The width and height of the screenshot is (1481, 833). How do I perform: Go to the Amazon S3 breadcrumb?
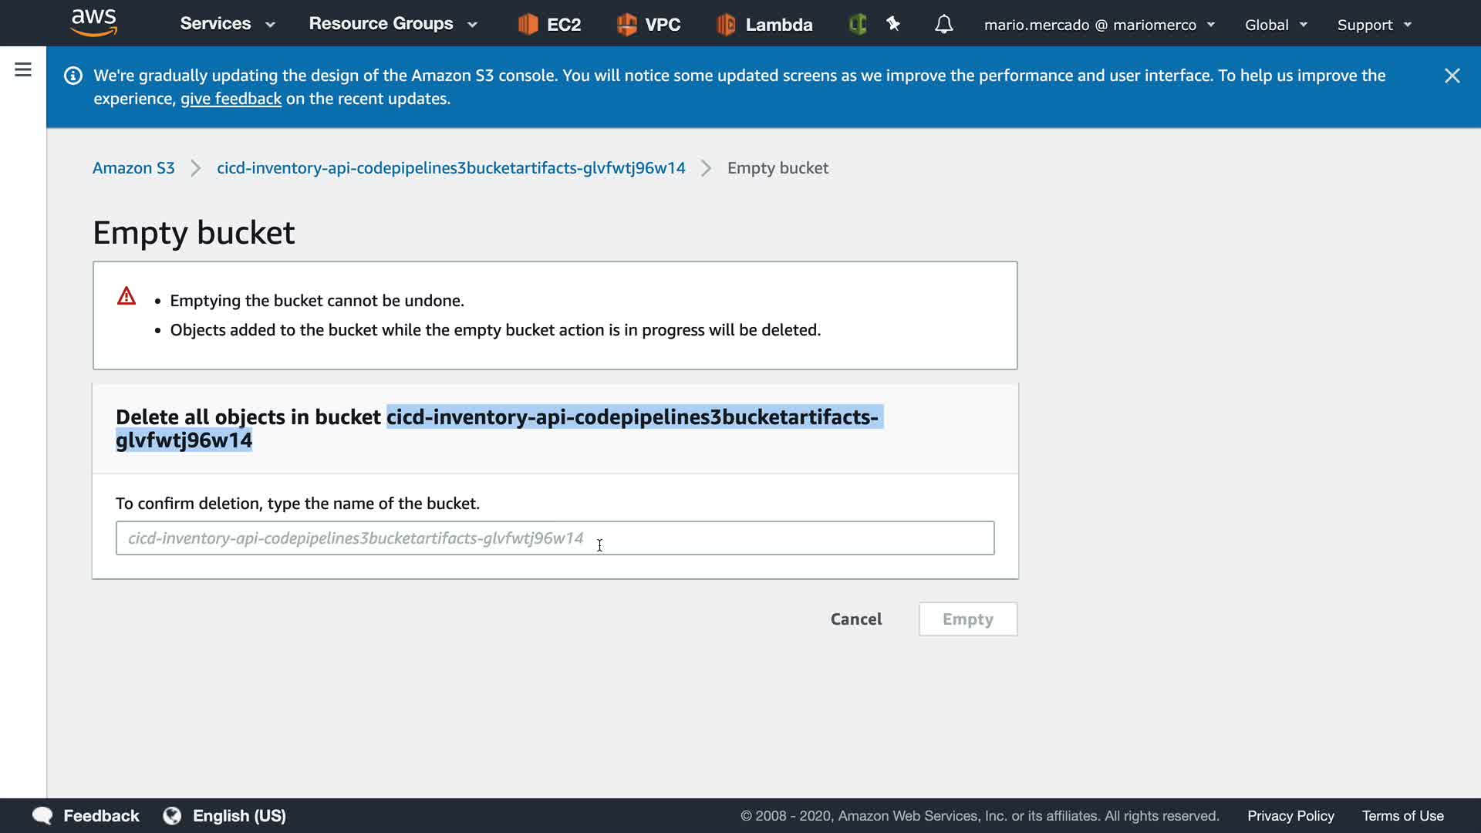(x=133, y=168)
